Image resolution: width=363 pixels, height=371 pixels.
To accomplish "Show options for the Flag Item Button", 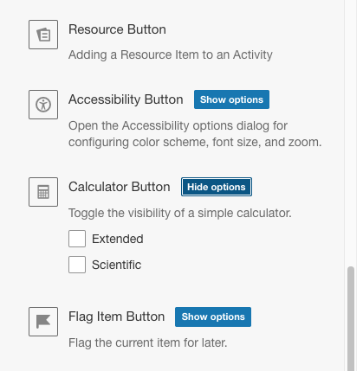I will (213, 317).
